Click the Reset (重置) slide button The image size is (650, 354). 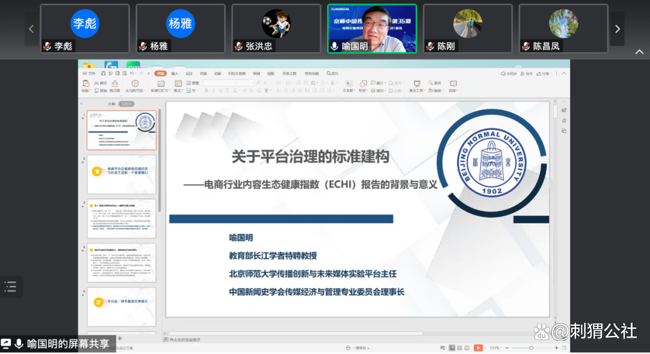(193, 83)
